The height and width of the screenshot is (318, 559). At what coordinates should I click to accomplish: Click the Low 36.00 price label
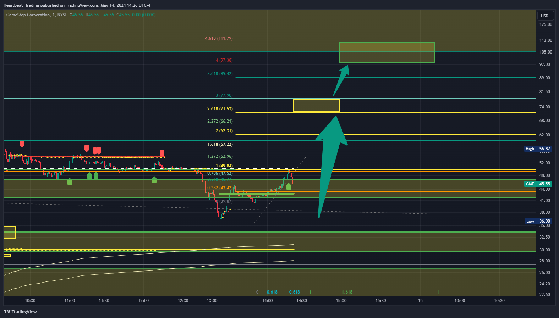point(538,221)
